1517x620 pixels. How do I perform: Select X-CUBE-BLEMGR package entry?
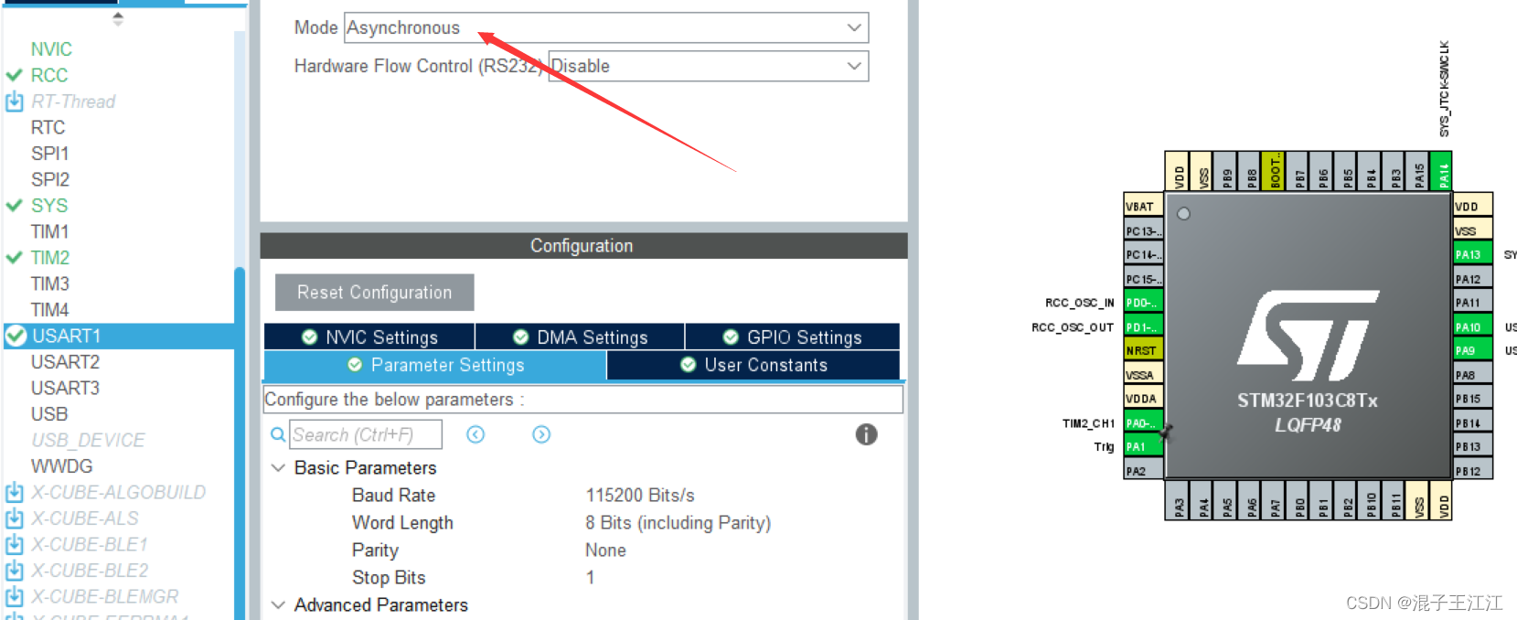tap(105, 597)
